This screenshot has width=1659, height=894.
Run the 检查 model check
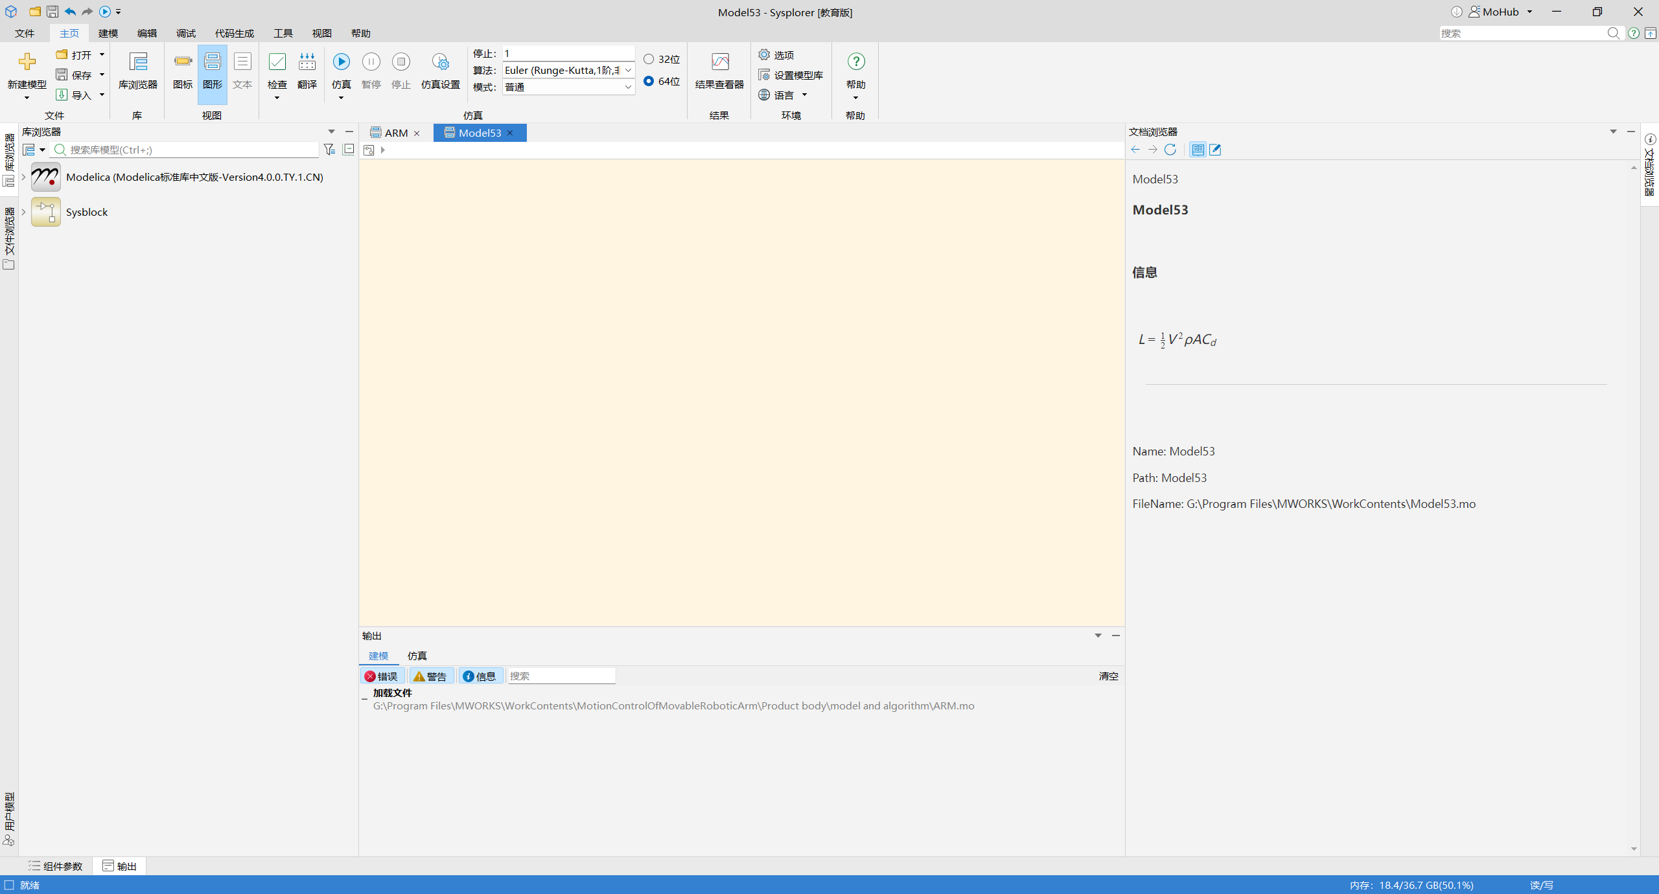click(277, 62)
